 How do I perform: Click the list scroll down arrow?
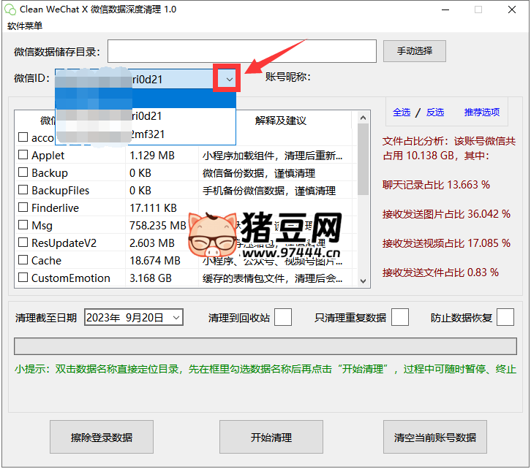[363, 281]
